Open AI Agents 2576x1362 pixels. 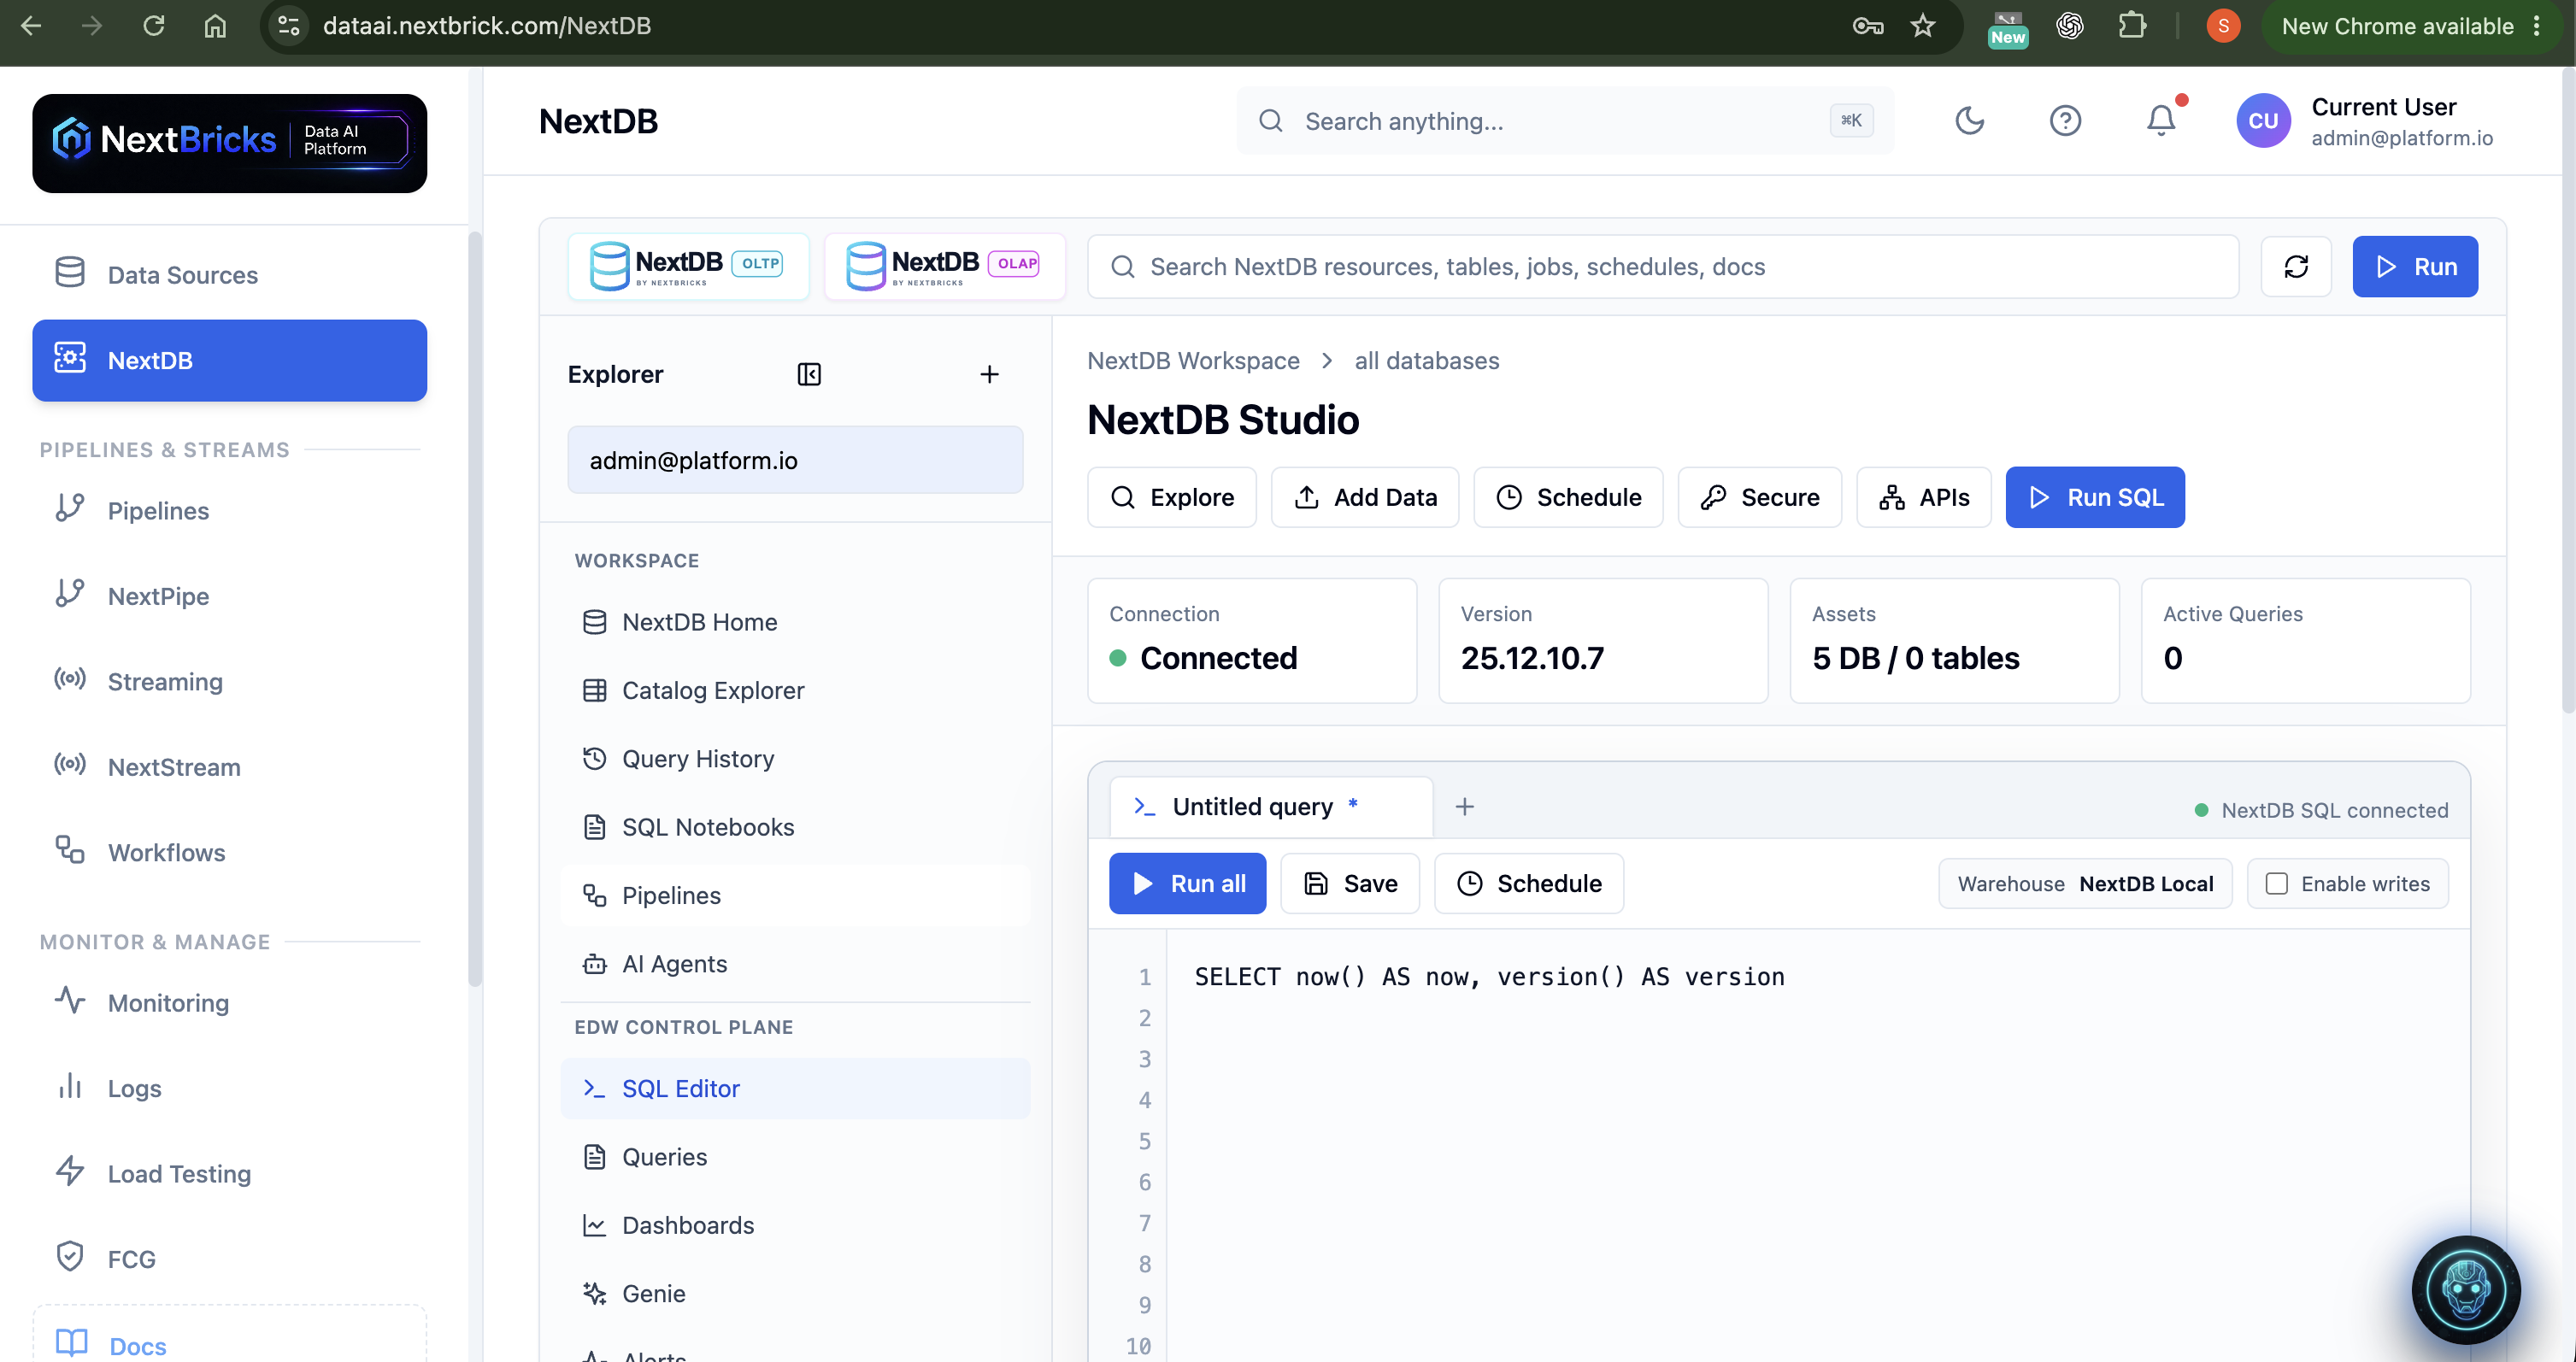coord(795,964)
